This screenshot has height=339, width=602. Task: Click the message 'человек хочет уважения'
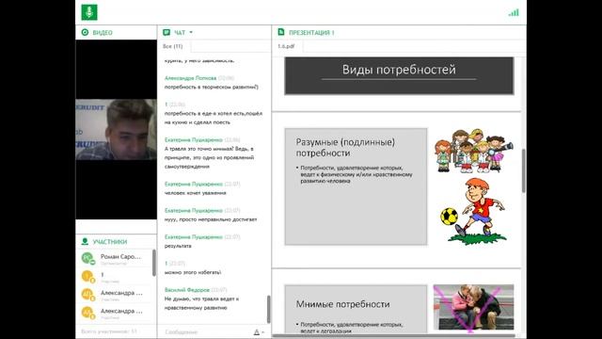(196, 193)
